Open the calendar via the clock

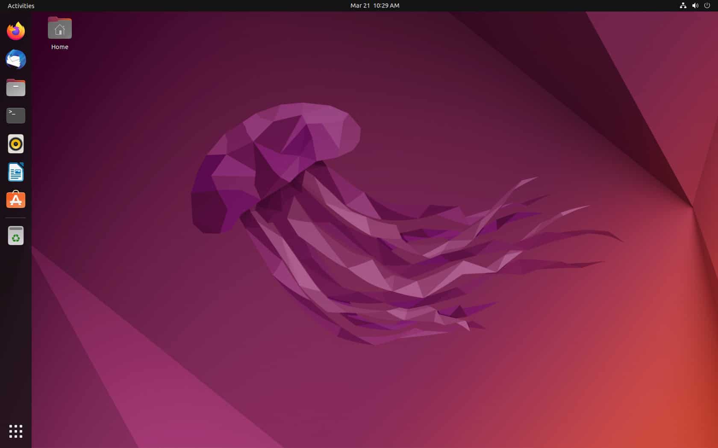(374, 6)
